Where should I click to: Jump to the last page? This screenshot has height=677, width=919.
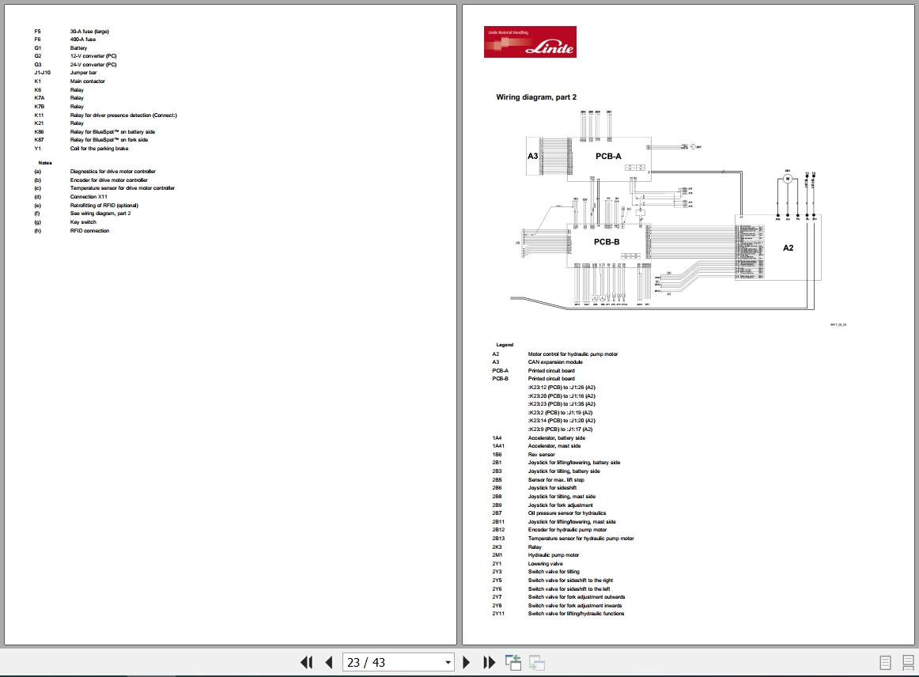(x=489, y=662)
